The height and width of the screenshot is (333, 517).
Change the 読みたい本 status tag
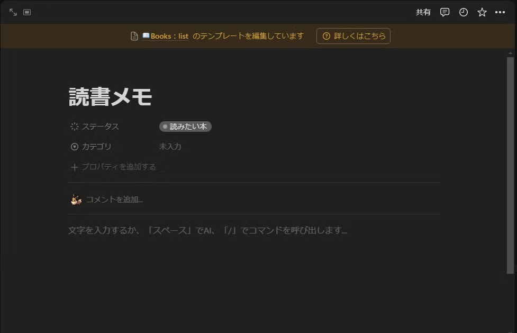click(x=185, y=127)
